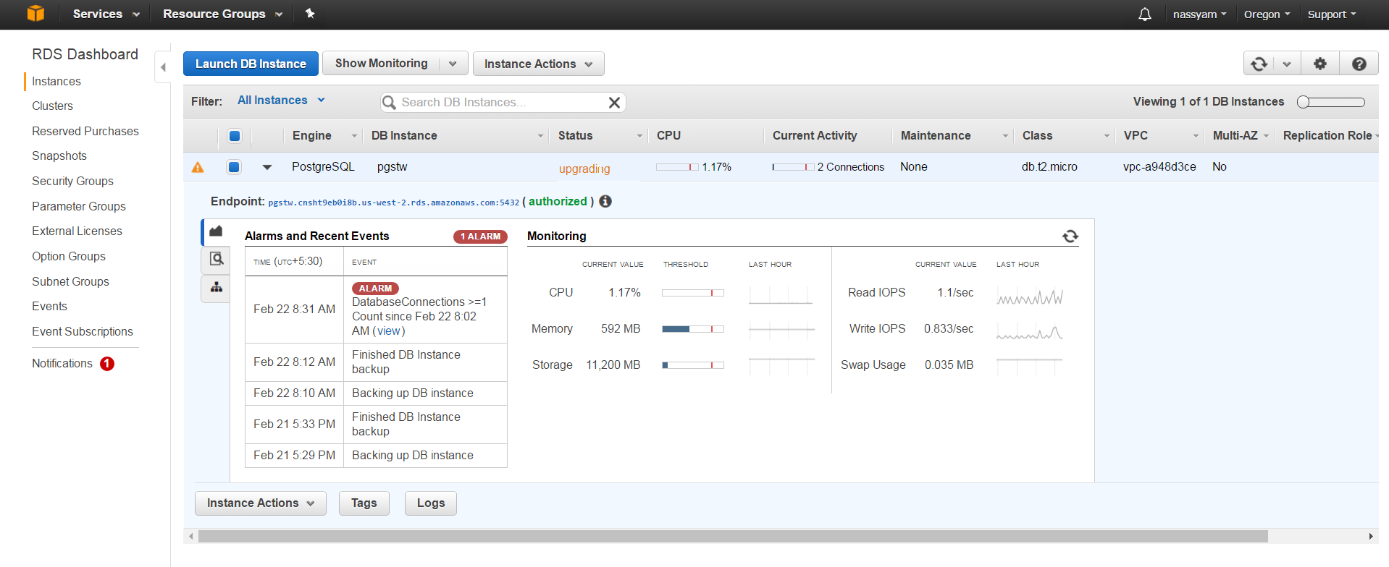Open the Logs button
The height and width of the screenshot is (567, 1389).
coord(431,503)
